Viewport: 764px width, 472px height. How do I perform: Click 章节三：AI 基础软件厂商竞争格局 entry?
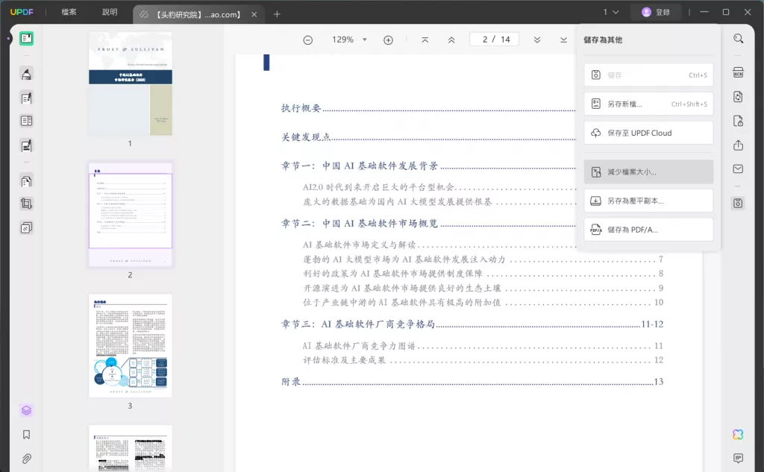coord(357,324)
